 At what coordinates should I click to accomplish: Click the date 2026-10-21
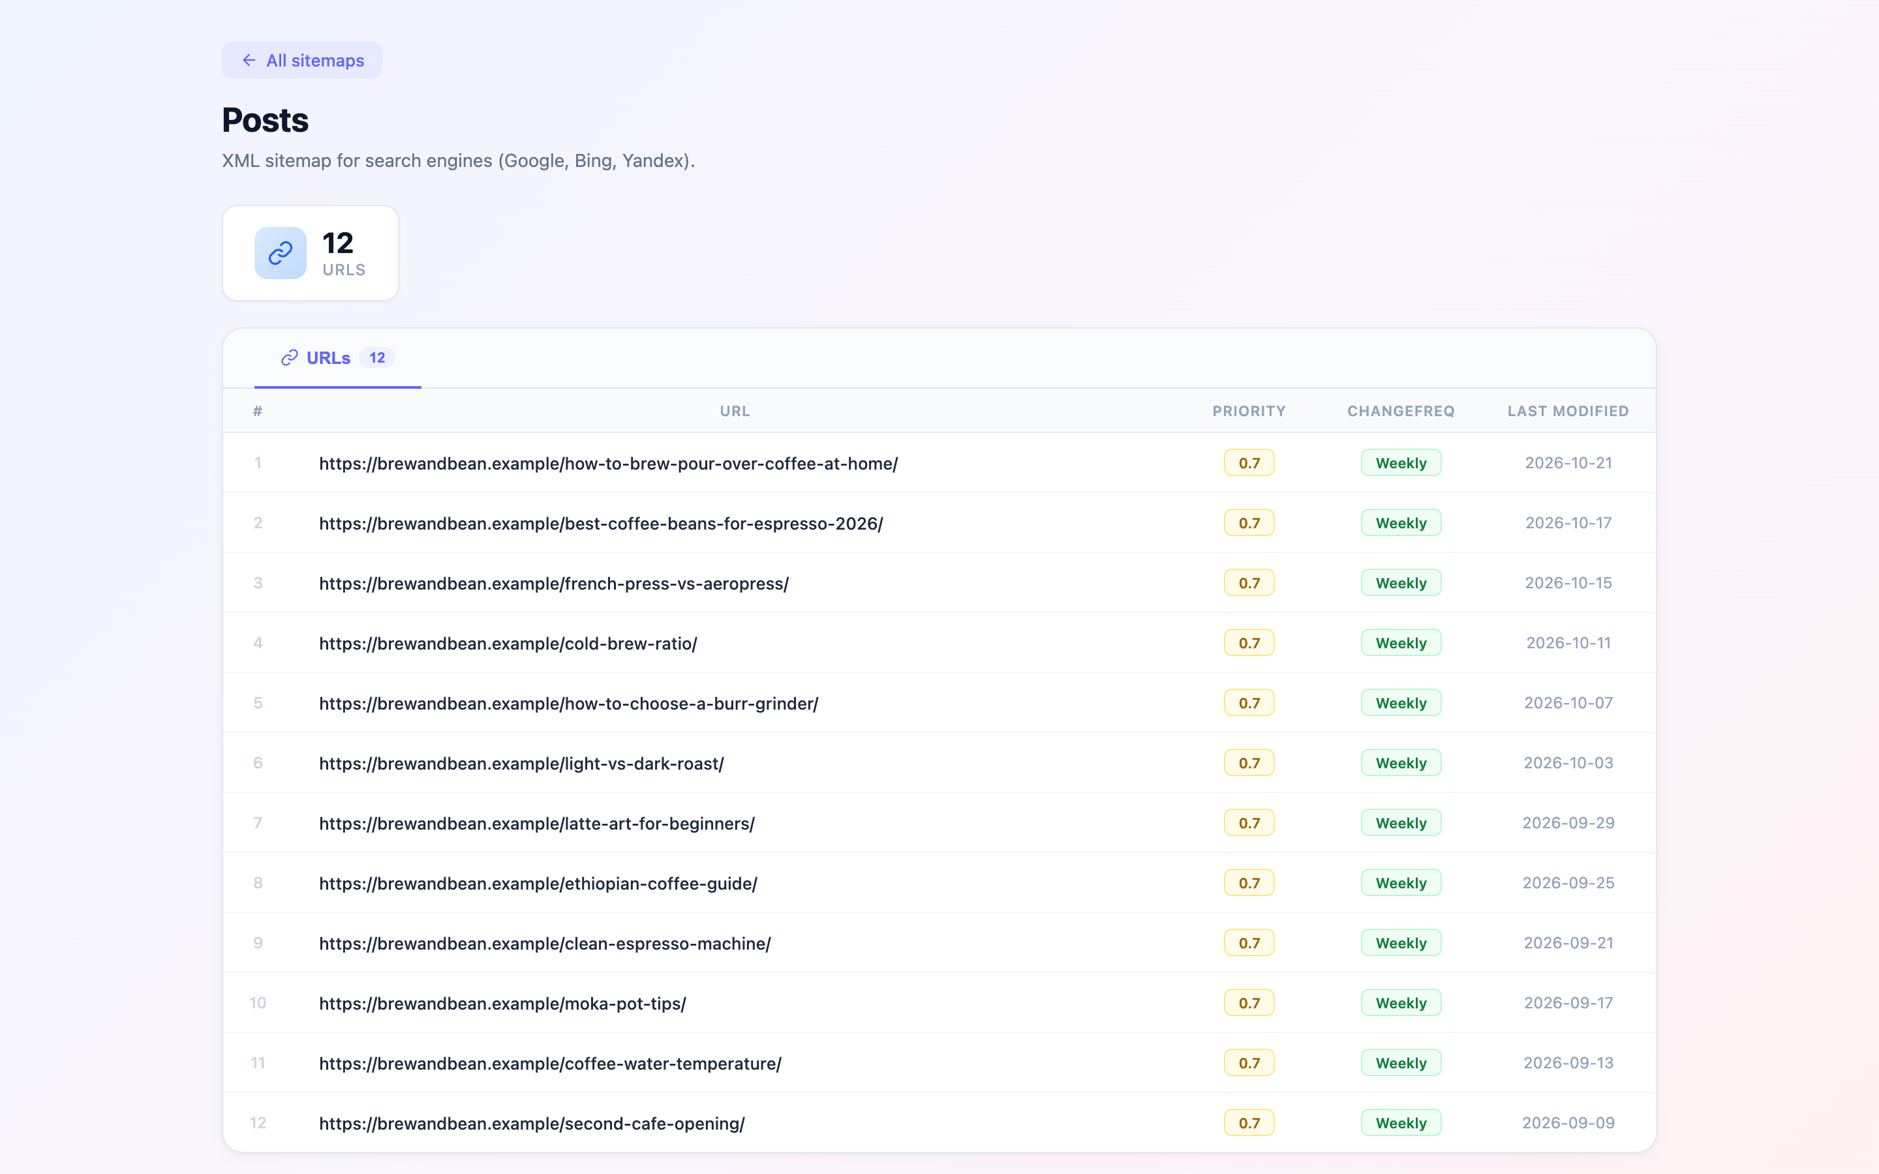click(x=1568, y=463)
